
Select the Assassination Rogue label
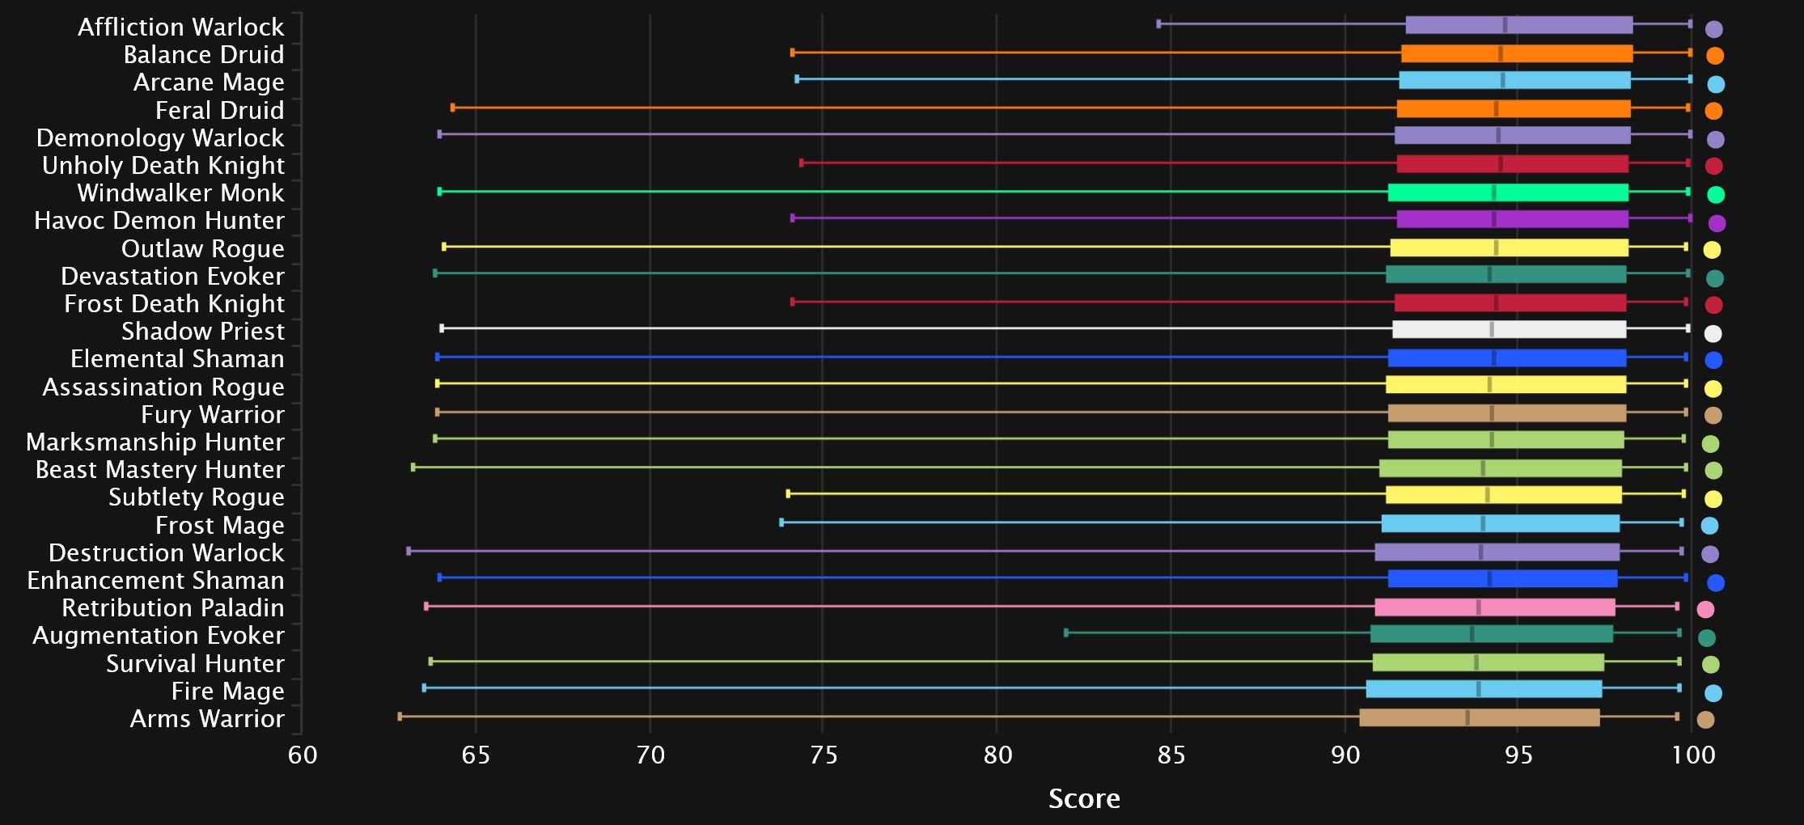pos(163,387)
